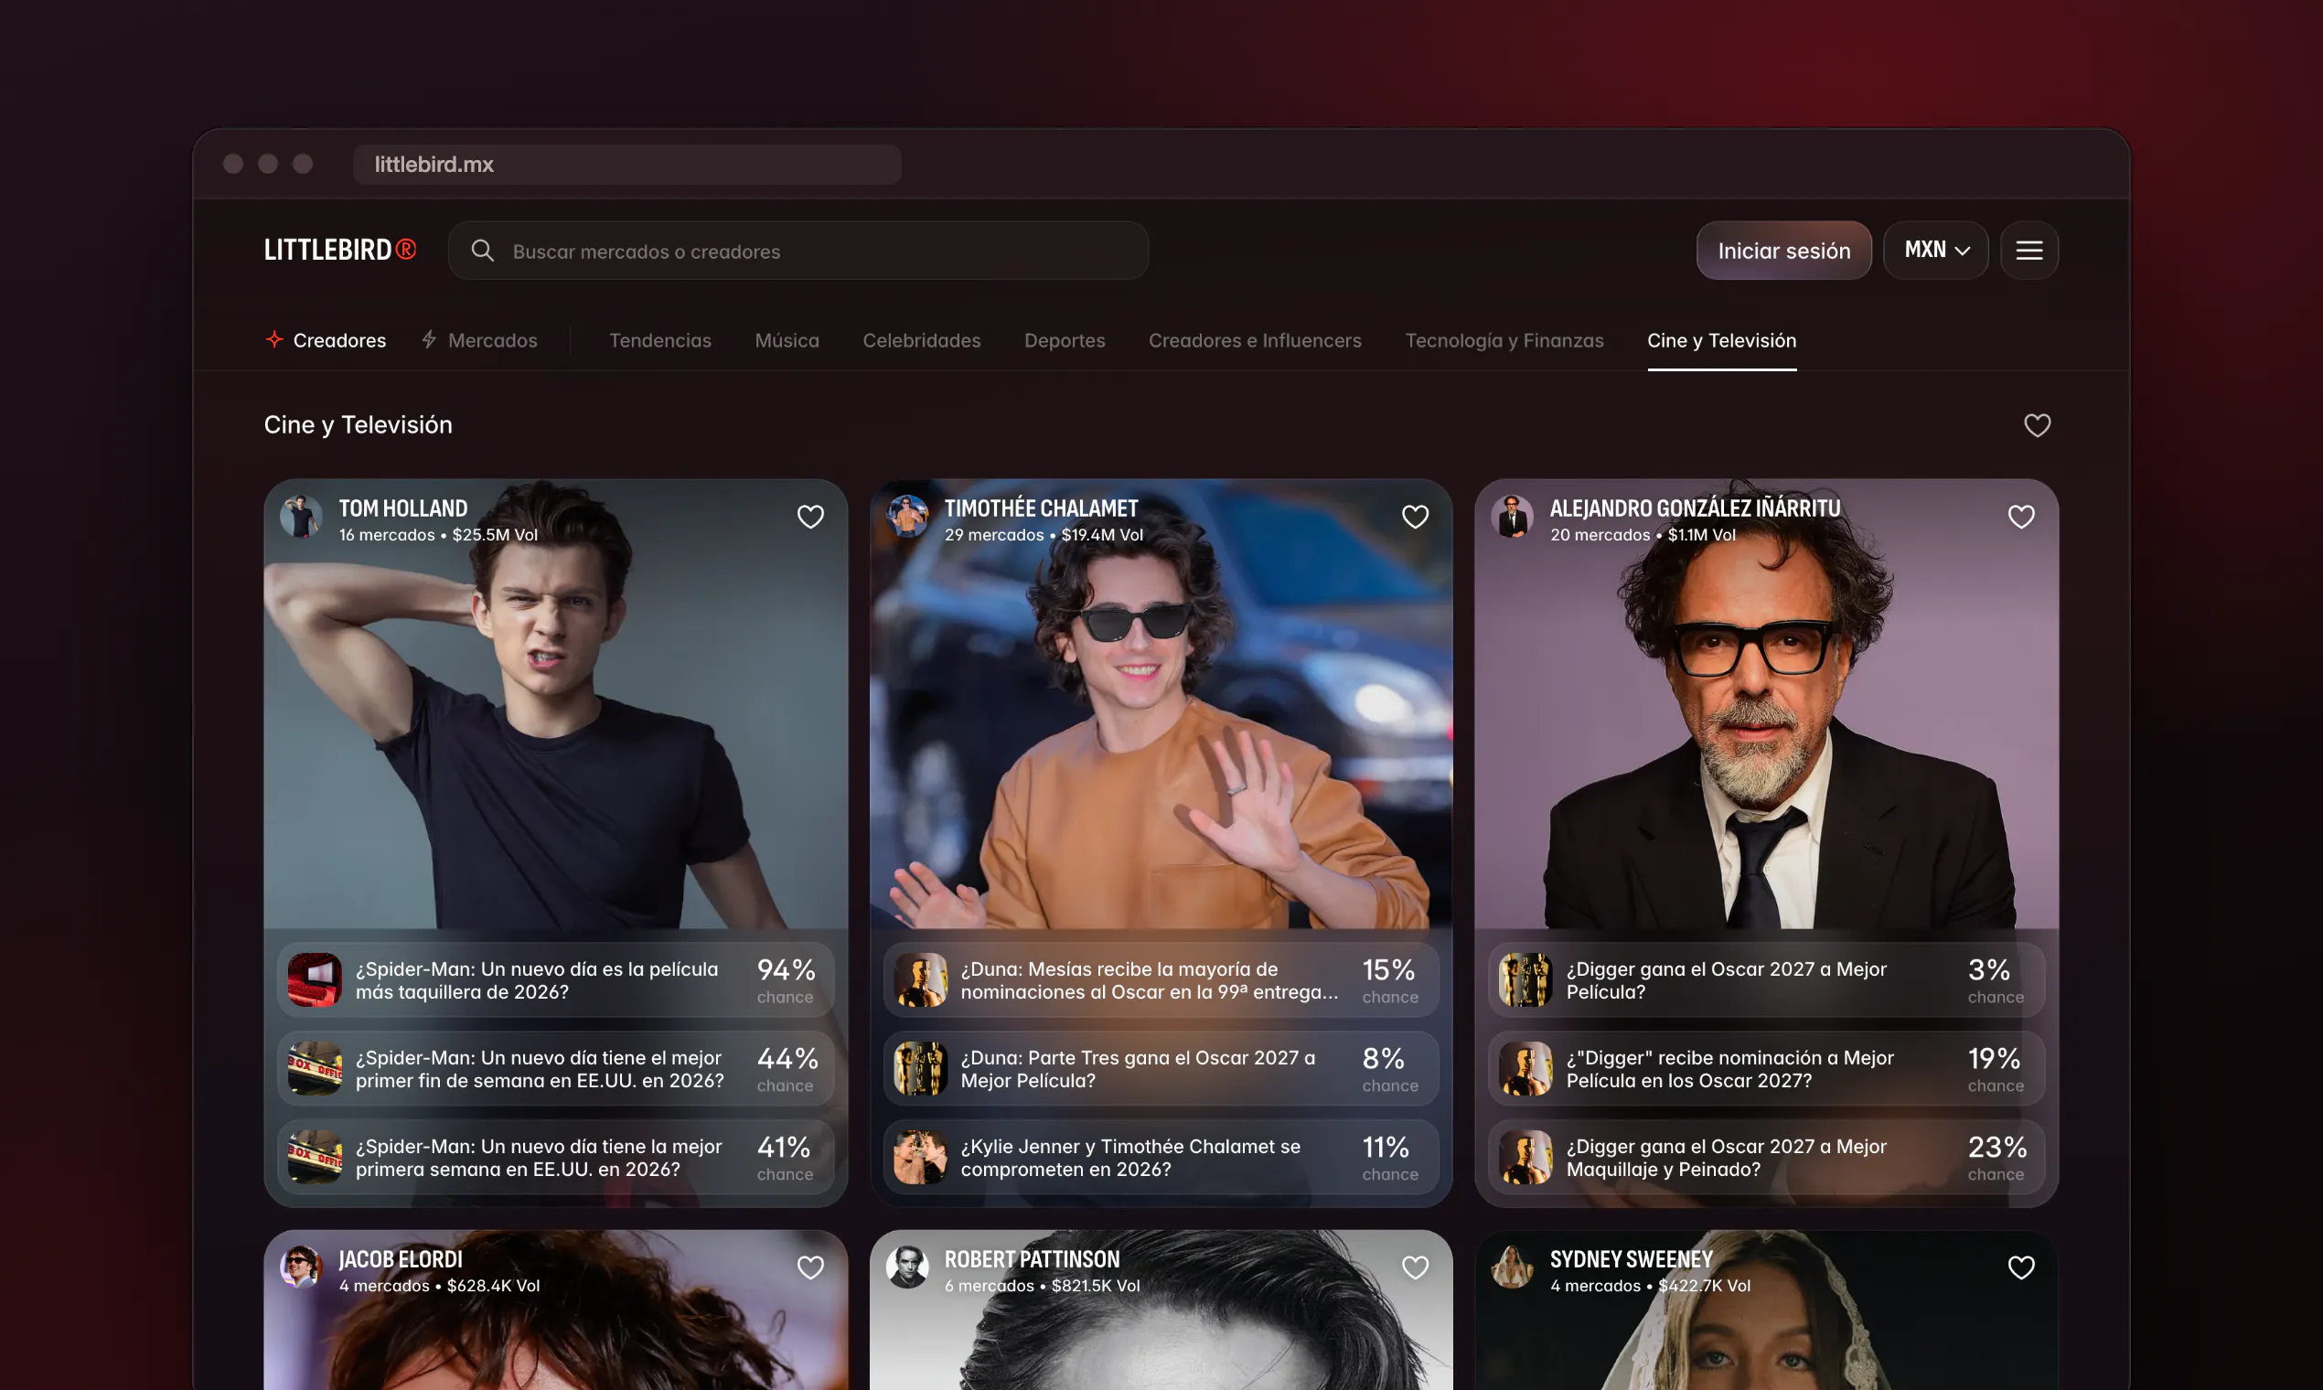Open the Música category
The height and width of the screenshot is (1390, 2323).
tap(787, 340)
